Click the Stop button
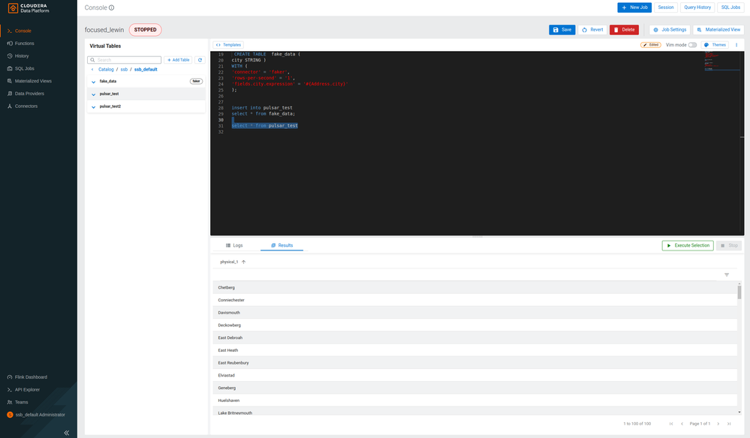The image size is (750, 438). 729,245
